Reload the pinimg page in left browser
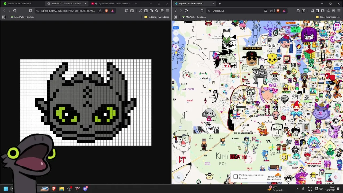The height and width of the screenshot is (193, 343). pos(15,11)
